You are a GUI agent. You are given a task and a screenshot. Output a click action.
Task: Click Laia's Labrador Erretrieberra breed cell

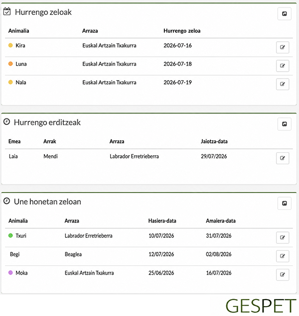pos(134,156)
